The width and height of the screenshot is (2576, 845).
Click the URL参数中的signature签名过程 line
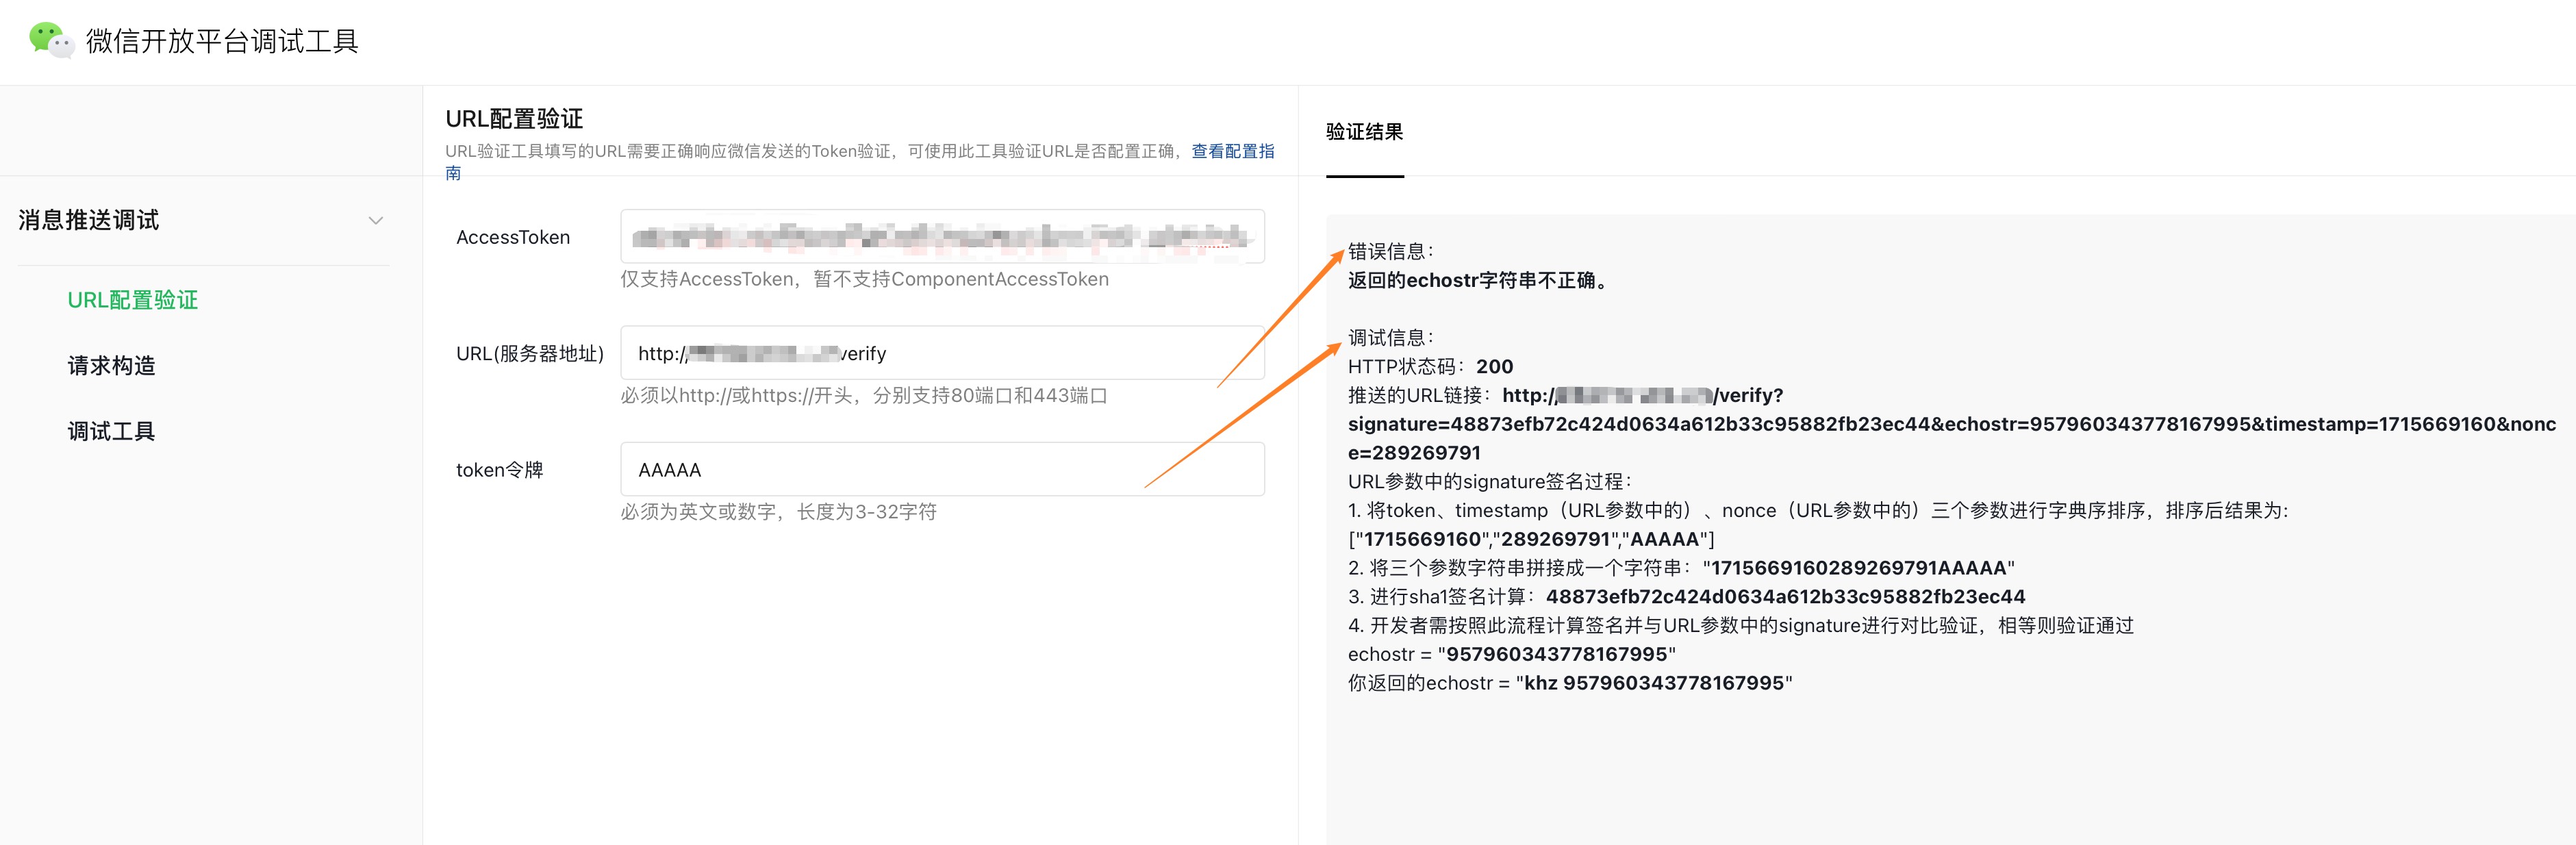point(1490,482)
